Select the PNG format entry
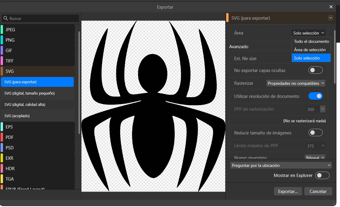 pos(10,40)
